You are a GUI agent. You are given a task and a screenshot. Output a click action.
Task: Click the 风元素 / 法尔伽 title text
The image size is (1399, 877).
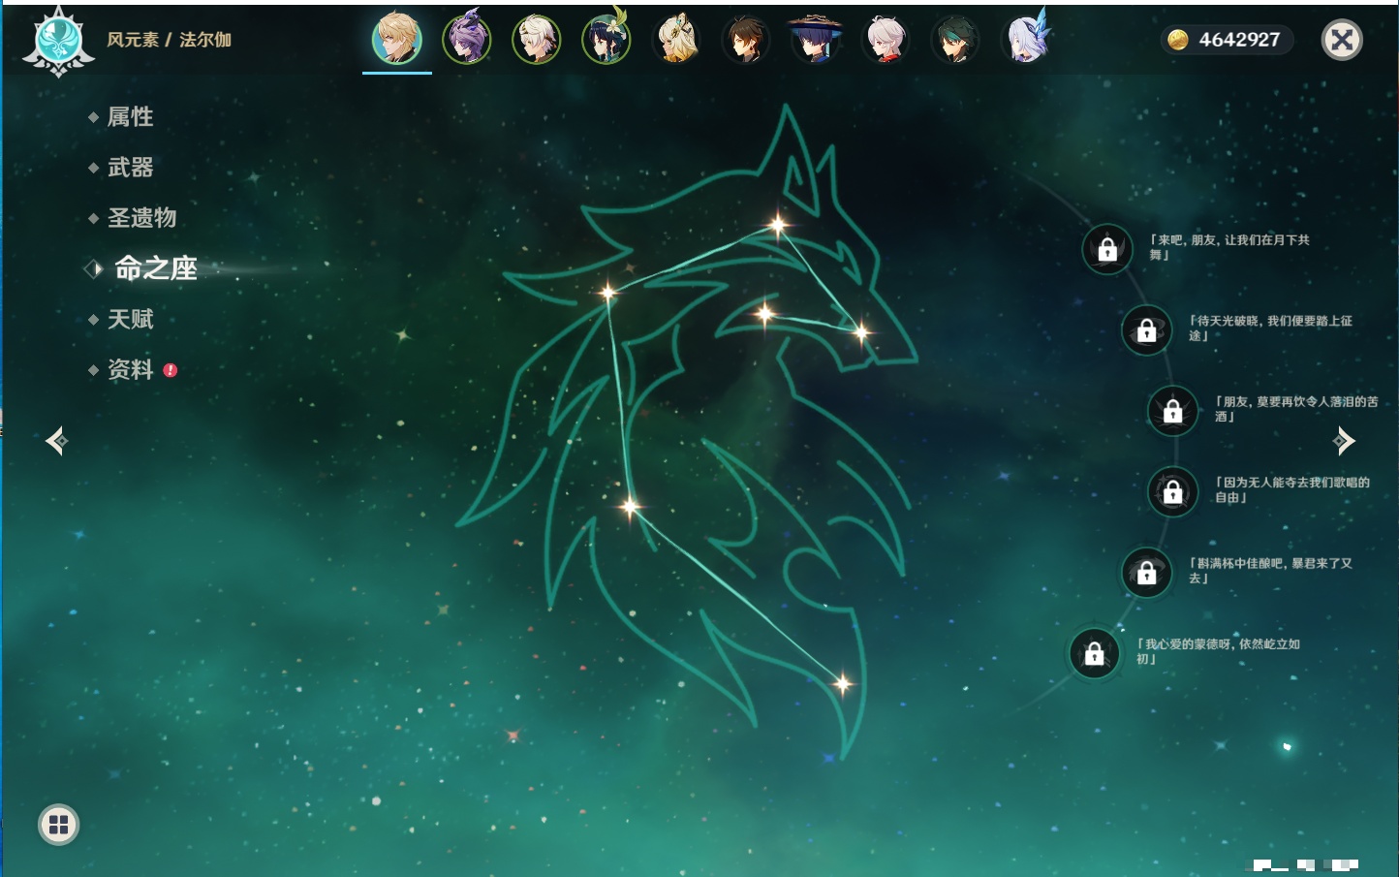point(169,40)
